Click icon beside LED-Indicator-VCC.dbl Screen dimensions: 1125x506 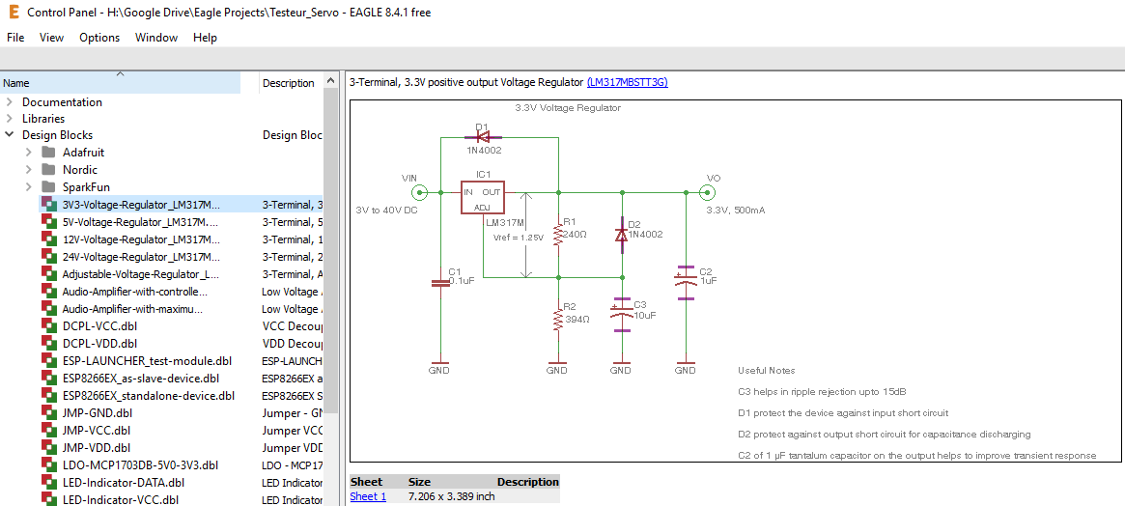click(x=49, y=499)
